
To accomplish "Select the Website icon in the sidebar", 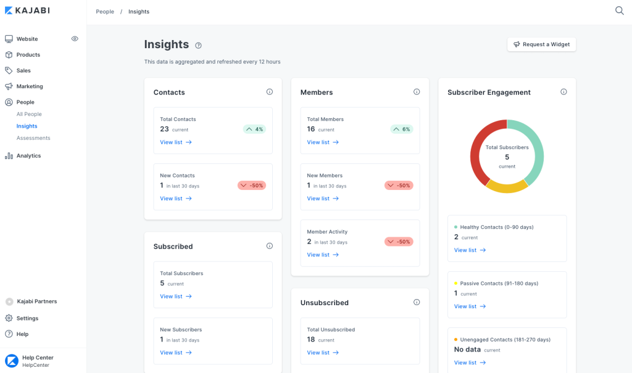I will [9, 38].
